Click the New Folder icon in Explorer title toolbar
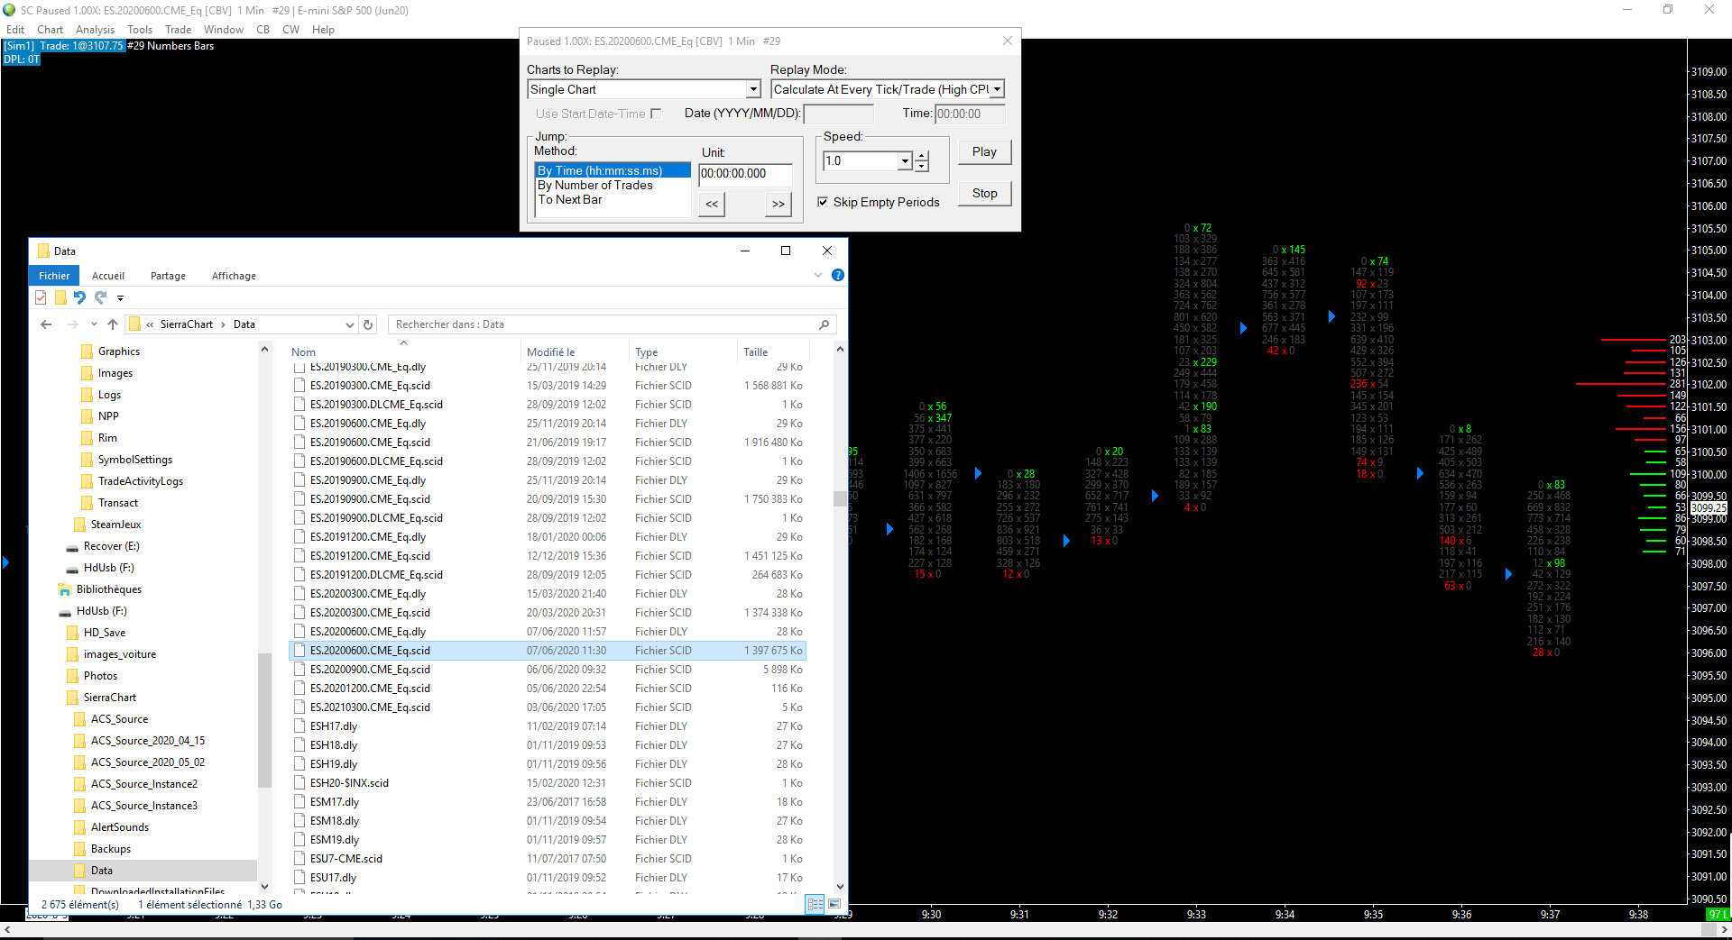This screenshot has width=1732, height=940. tap(60, 297)
